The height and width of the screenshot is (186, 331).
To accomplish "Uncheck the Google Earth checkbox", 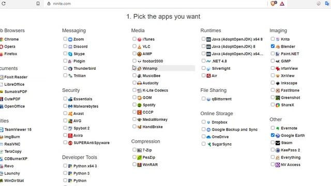I will 273,135.
